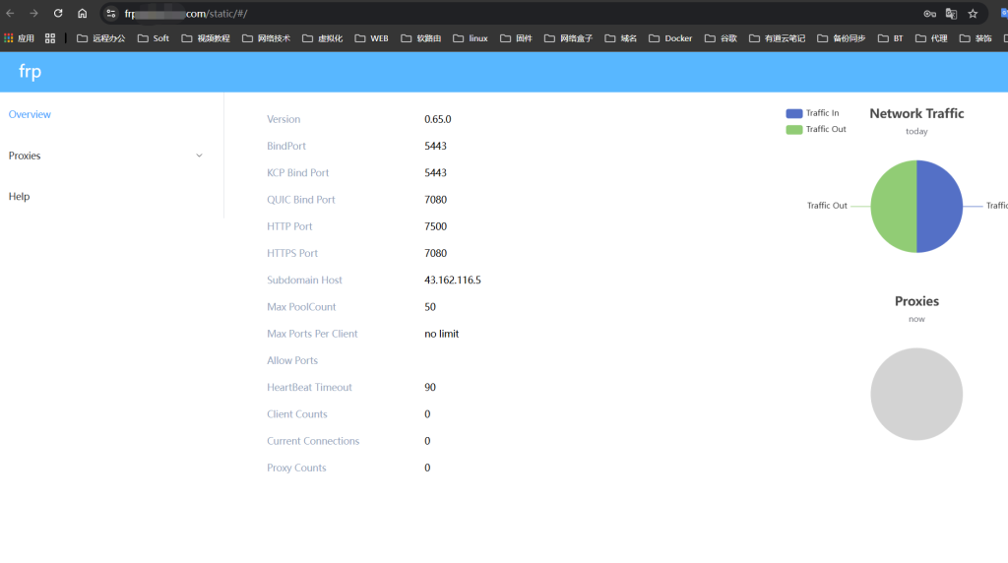The width and height of the screenshot is (1008, 563).
Task: Open the Help sidebar item
Action: point(19,196)
